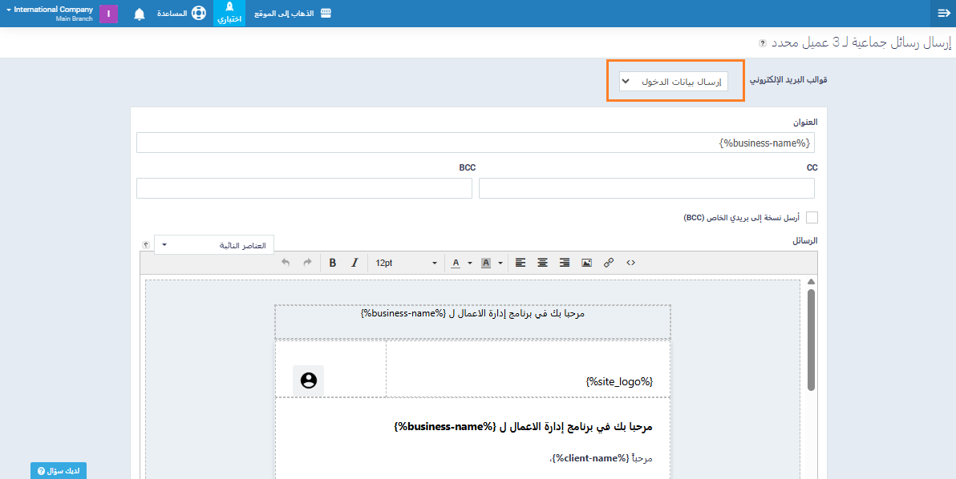956x479 pixels.
Task: Click the insert image icon
Action: click(586, 263)
